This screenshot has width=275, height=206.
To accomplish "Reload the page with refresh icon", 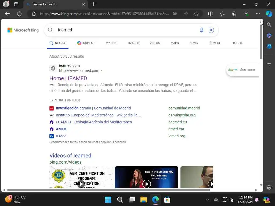I will pyautogui.click(x=19, y=14).
